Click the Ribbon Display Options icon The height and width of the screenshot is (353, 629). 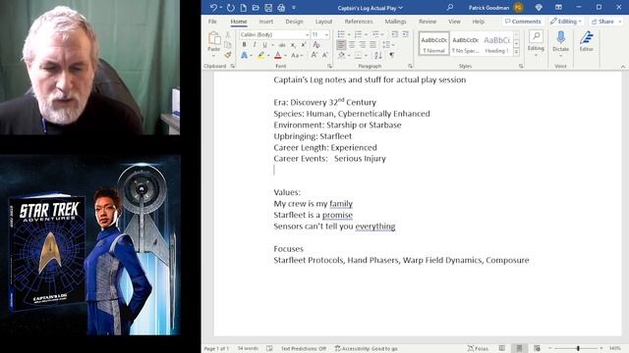pos(558,7)
